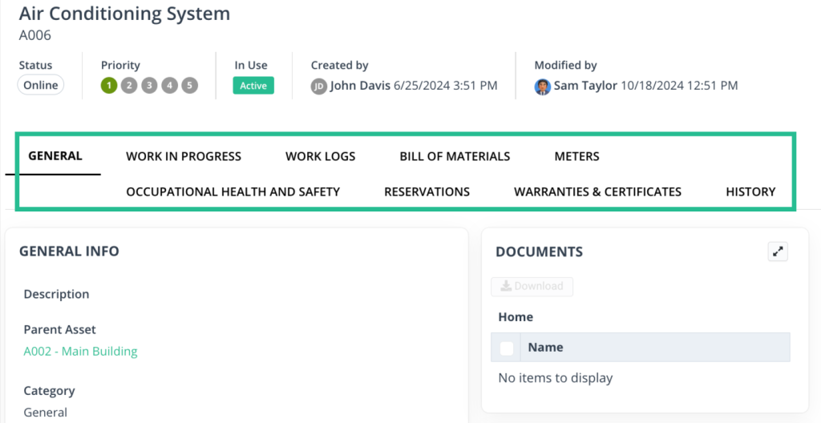This screenshot has height=423, width=821.
Task: Set priority to level 5
Action: (x=189, y=86)
